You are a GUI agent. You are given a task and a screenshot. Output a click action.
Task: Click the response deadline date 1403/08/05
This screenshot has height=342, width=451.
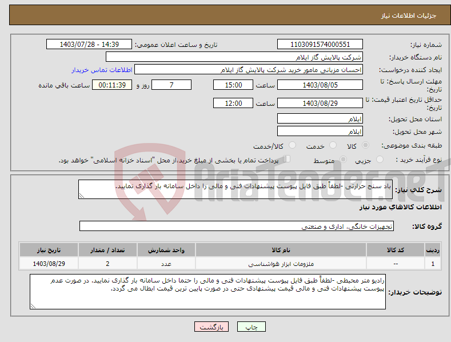coord(320,85)
